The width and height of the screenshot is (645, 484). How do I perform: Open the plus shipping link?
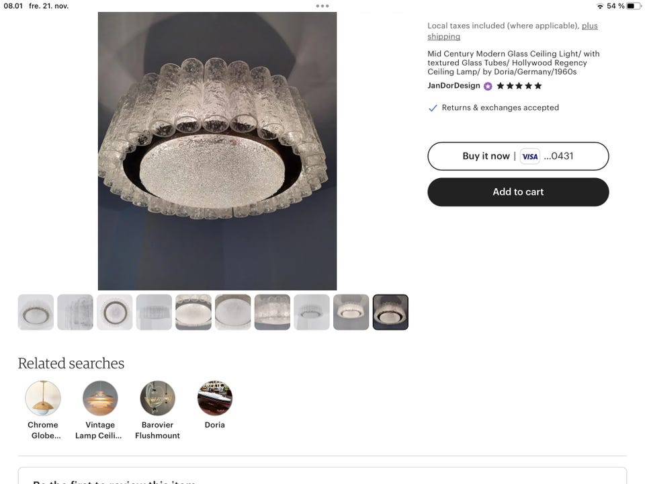click(512, 31)
